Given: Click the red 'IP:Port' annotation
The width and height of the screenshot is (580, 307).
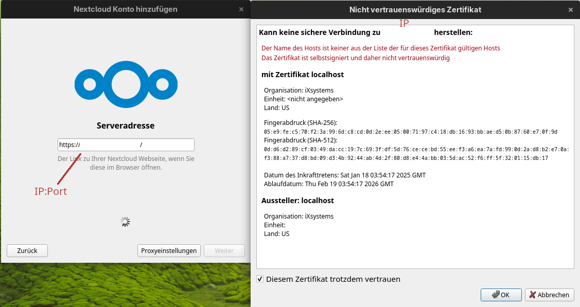Looking at the screenshot, I should click(x=50, y=191).
